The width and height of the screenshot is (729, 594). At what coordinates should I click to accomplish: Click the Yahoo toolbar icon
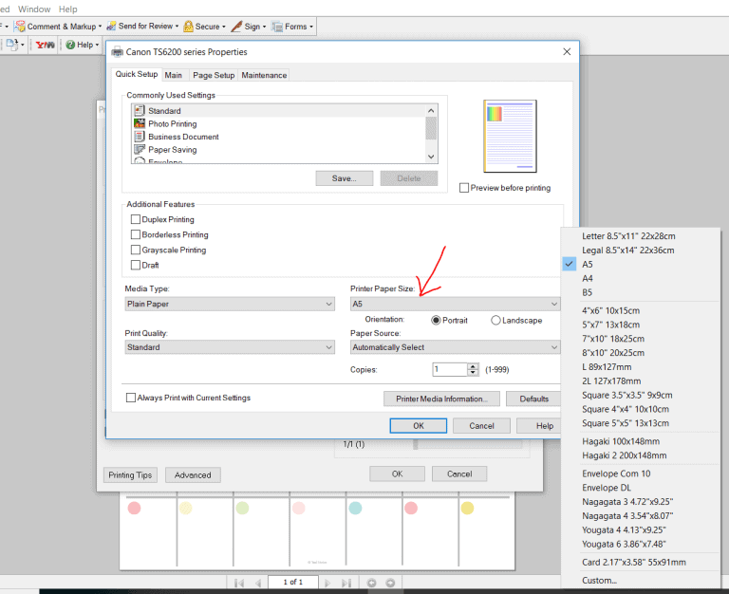point(46,46)
